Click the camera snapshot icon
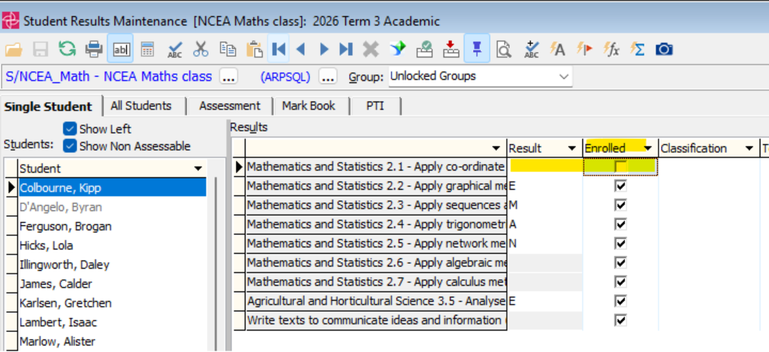 click(664, 49)
